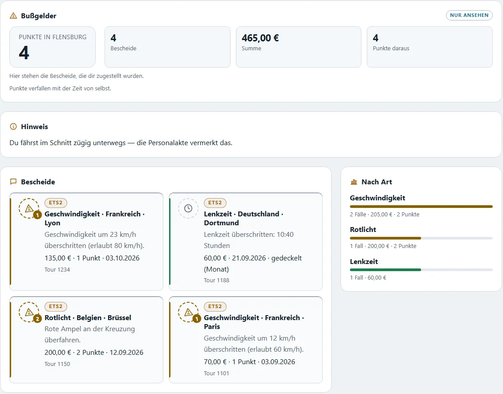503x394 pixels.
Task: Open the Geschwindigkeit · Frankreich · Lyon title
Action: 95,219
